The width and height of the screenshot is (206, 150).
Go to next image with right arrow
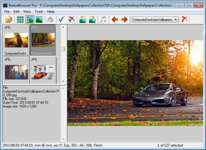click(x=124, y=19)
